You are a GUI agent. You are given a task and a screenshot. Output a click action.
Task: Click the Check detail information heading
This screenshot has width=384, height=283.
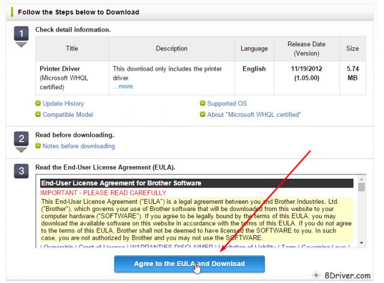point(73,29)
